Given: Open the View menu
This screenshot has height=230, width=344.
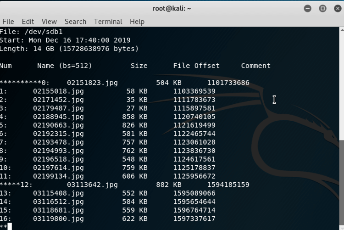Looking at the screenshot, I should (x=49, y=22).
